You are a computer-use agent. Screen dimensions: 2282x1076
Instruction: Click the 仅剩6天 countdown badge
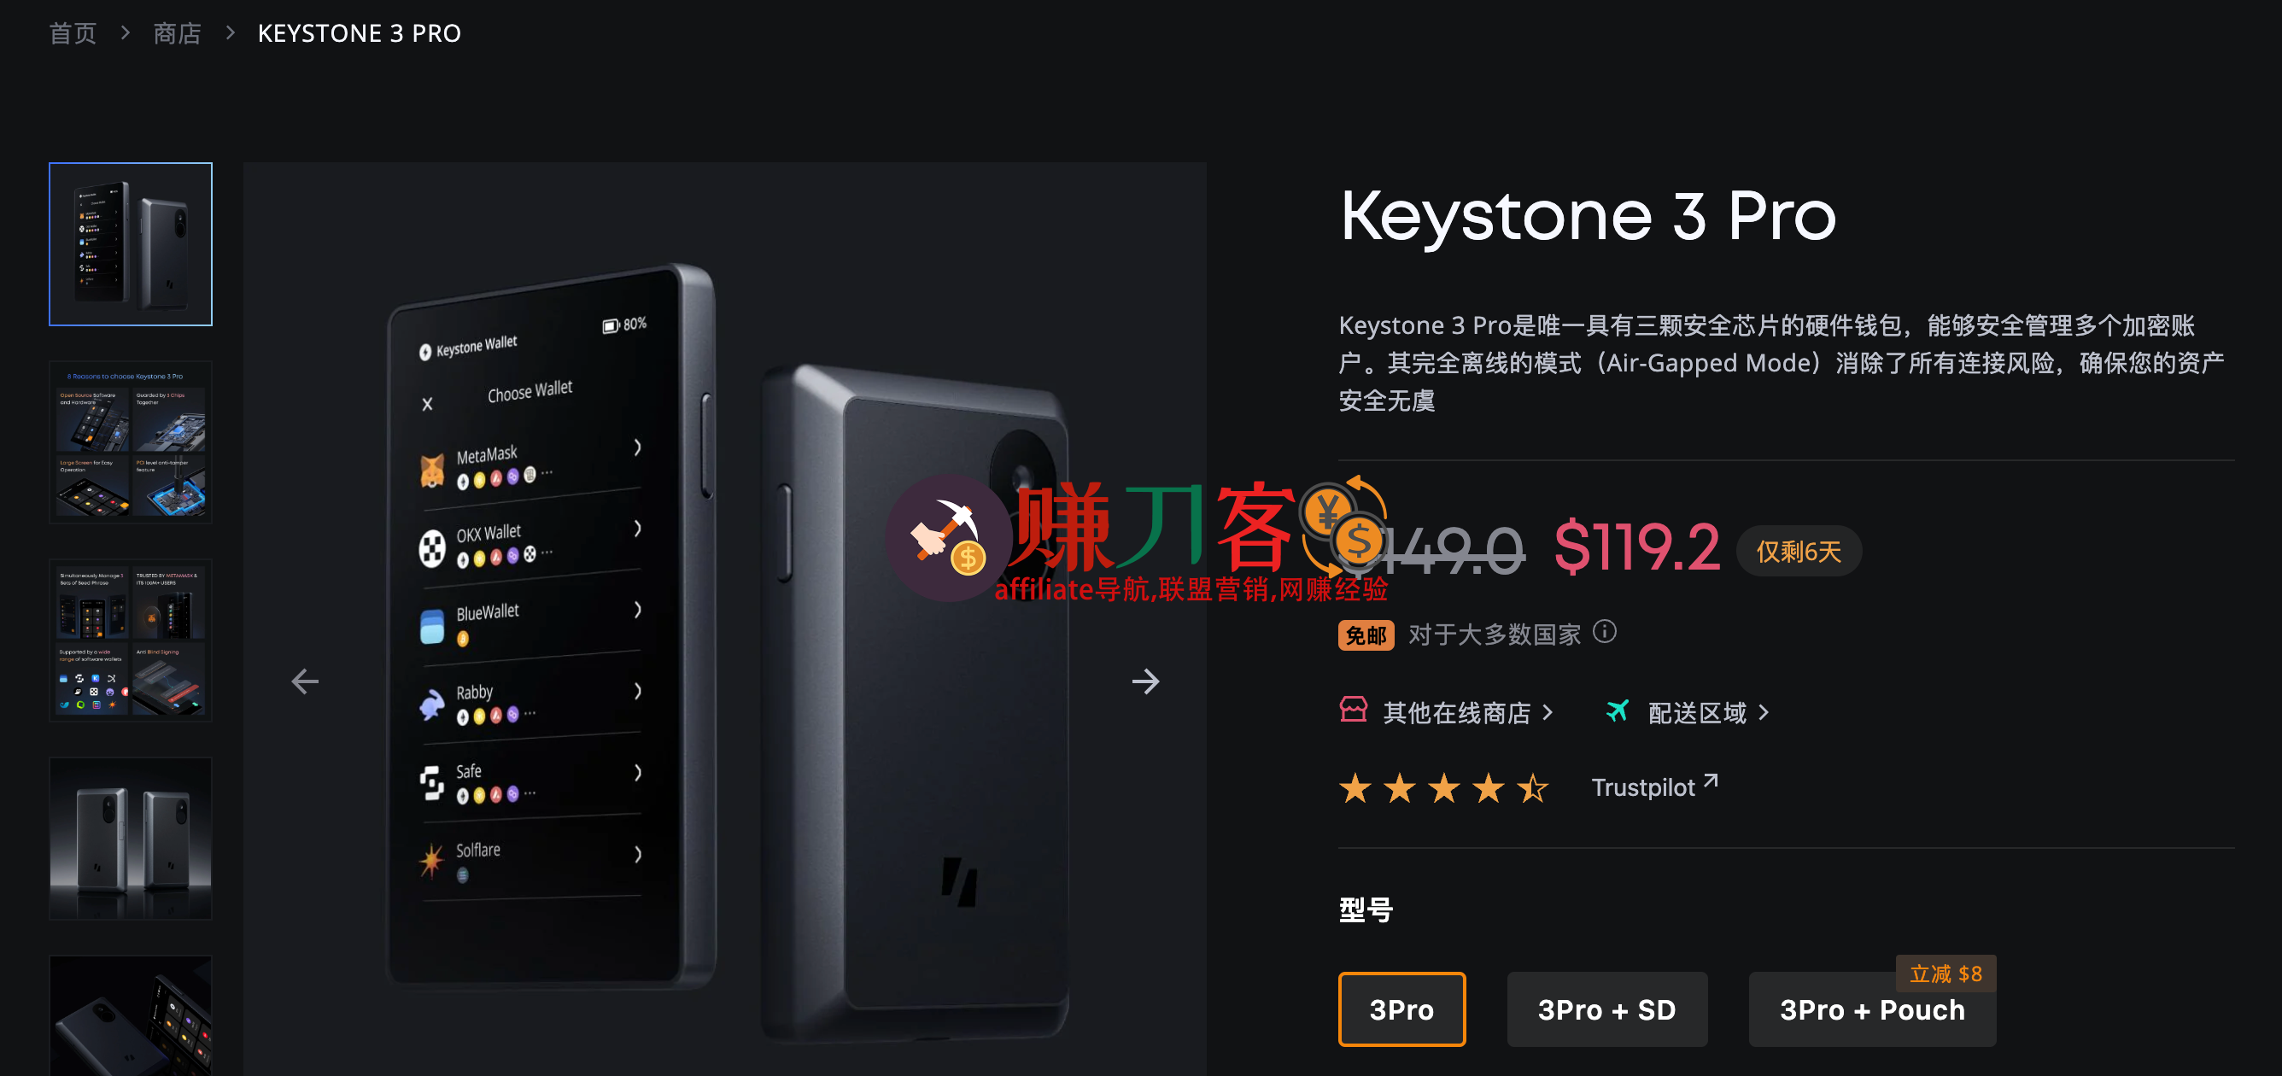coord(1799,551)
